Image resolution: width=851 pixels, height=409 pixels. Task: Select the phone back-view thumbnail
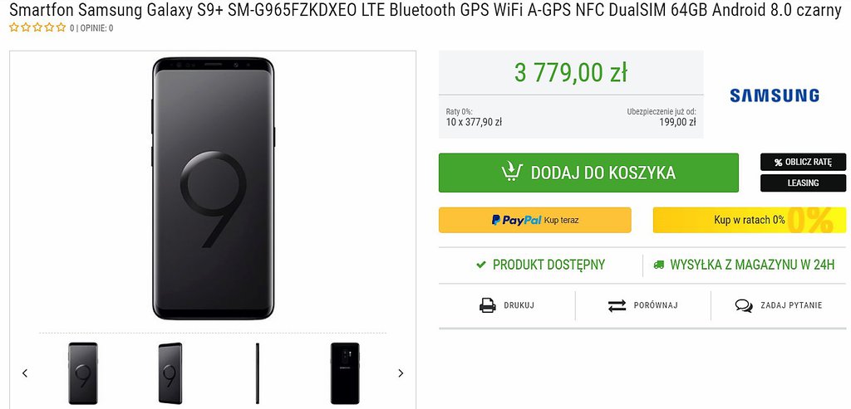(x=344, y=373)
